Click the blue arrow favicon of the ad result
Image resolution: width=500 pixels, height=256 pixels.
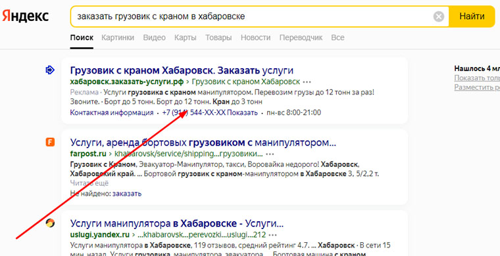point(50,70)
